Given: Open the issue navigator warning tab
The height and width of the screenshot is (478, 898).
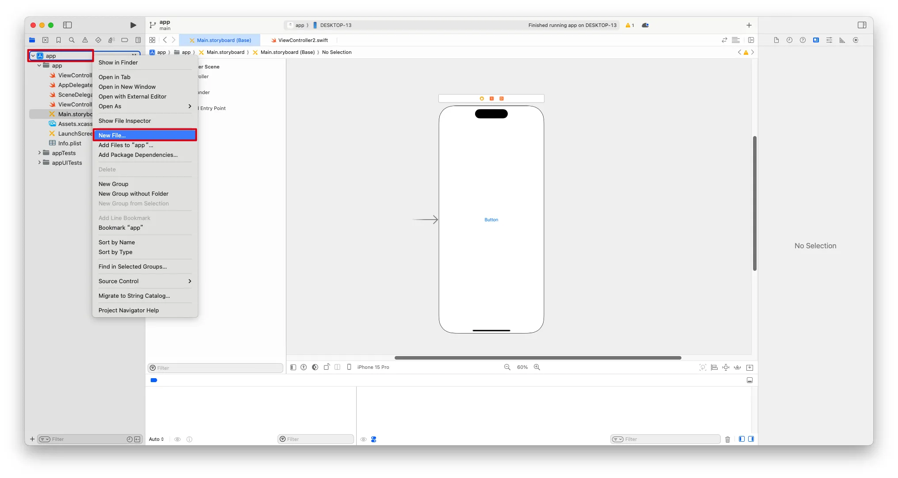Looking at the screenshot, I should 85,40.
